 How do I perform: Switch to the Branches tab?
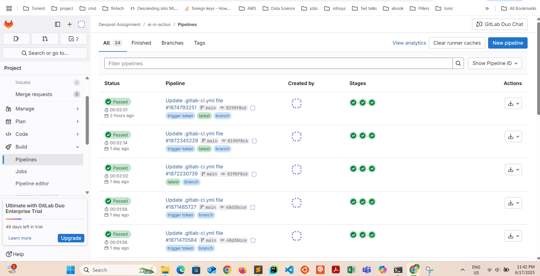[173, 43]
